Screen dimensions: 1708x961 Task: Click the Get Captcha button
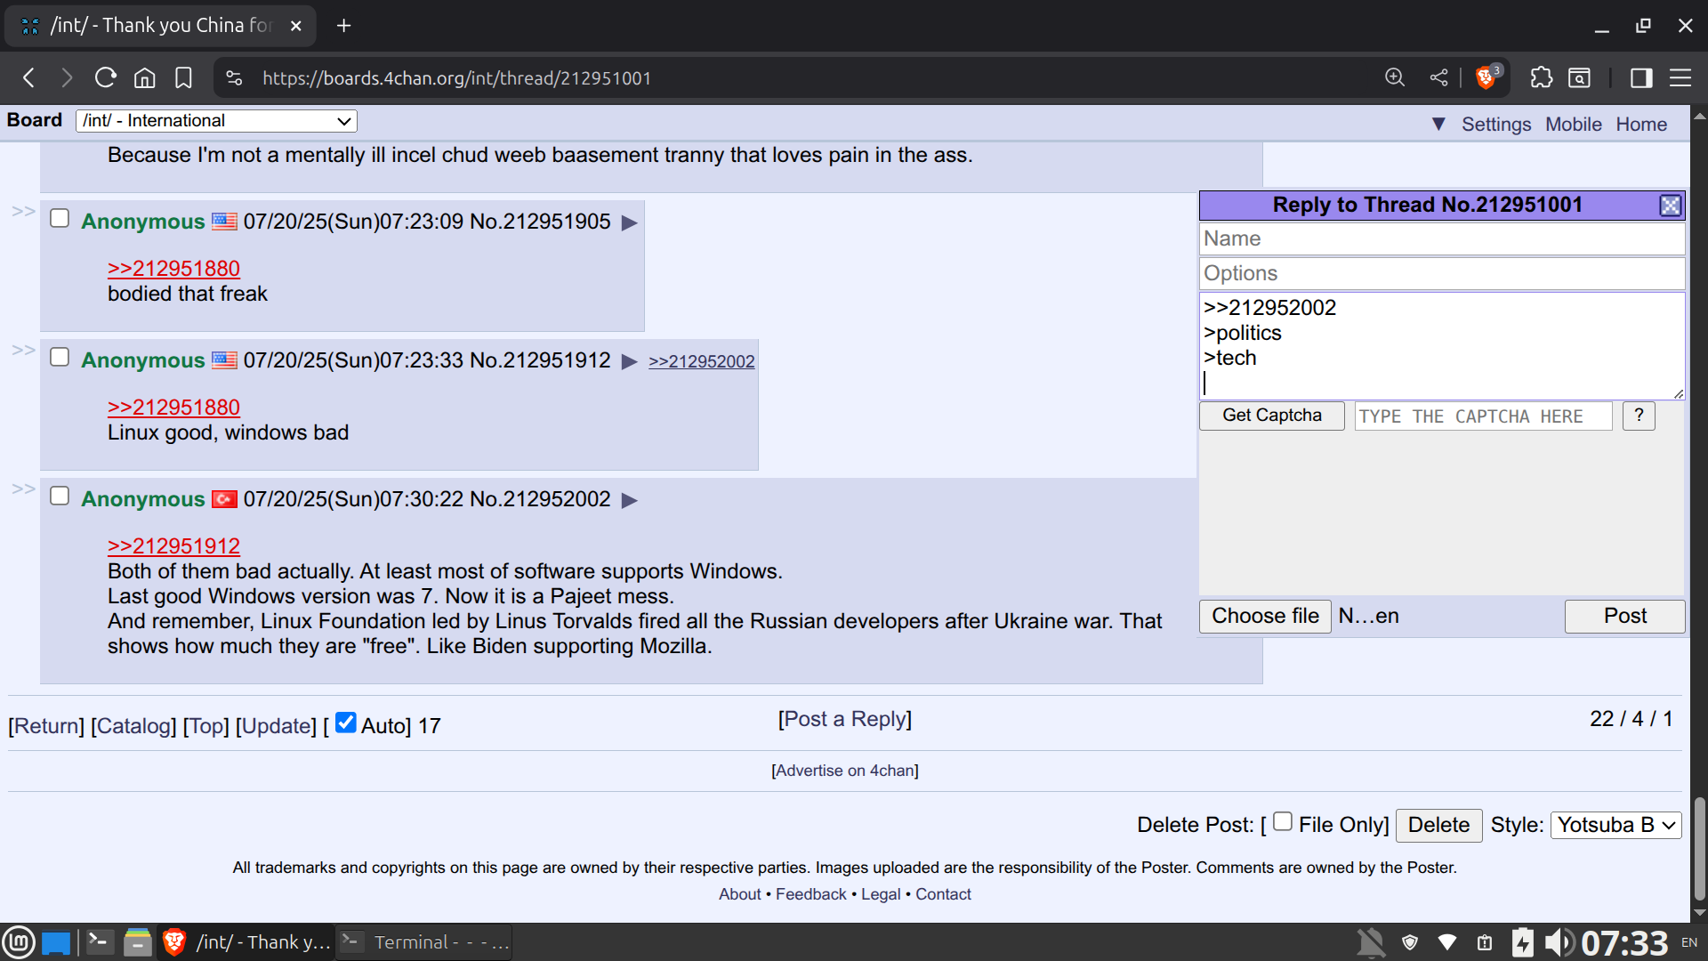[1272, 416]
